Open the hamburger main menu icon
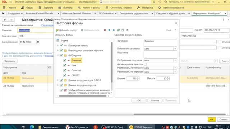 coord(11,2)
